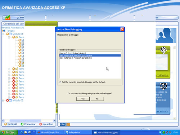Click the taskbar clock showing 12:04
Viewport: 180px width, 135px height.
point(175,132)
